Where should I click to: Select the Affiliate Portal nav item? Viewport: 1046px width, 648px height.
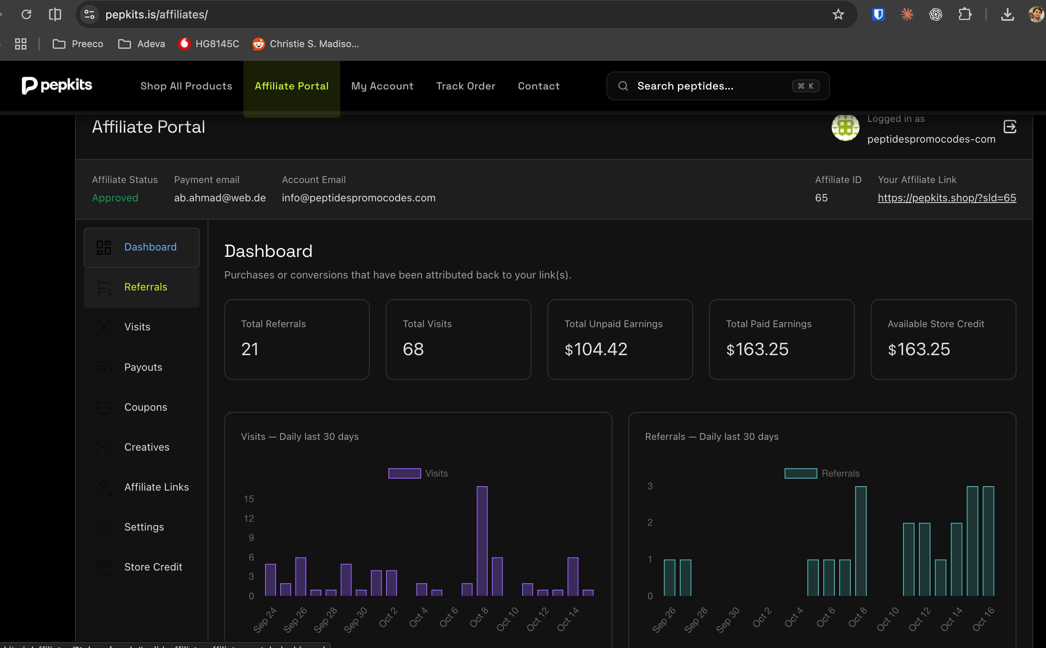point(291,86)
